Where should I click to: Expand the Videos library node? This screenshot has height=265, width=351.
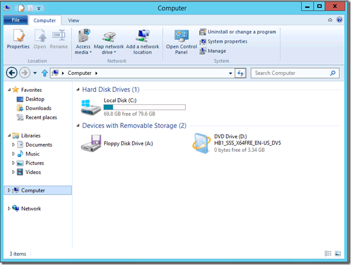[14, 172]
